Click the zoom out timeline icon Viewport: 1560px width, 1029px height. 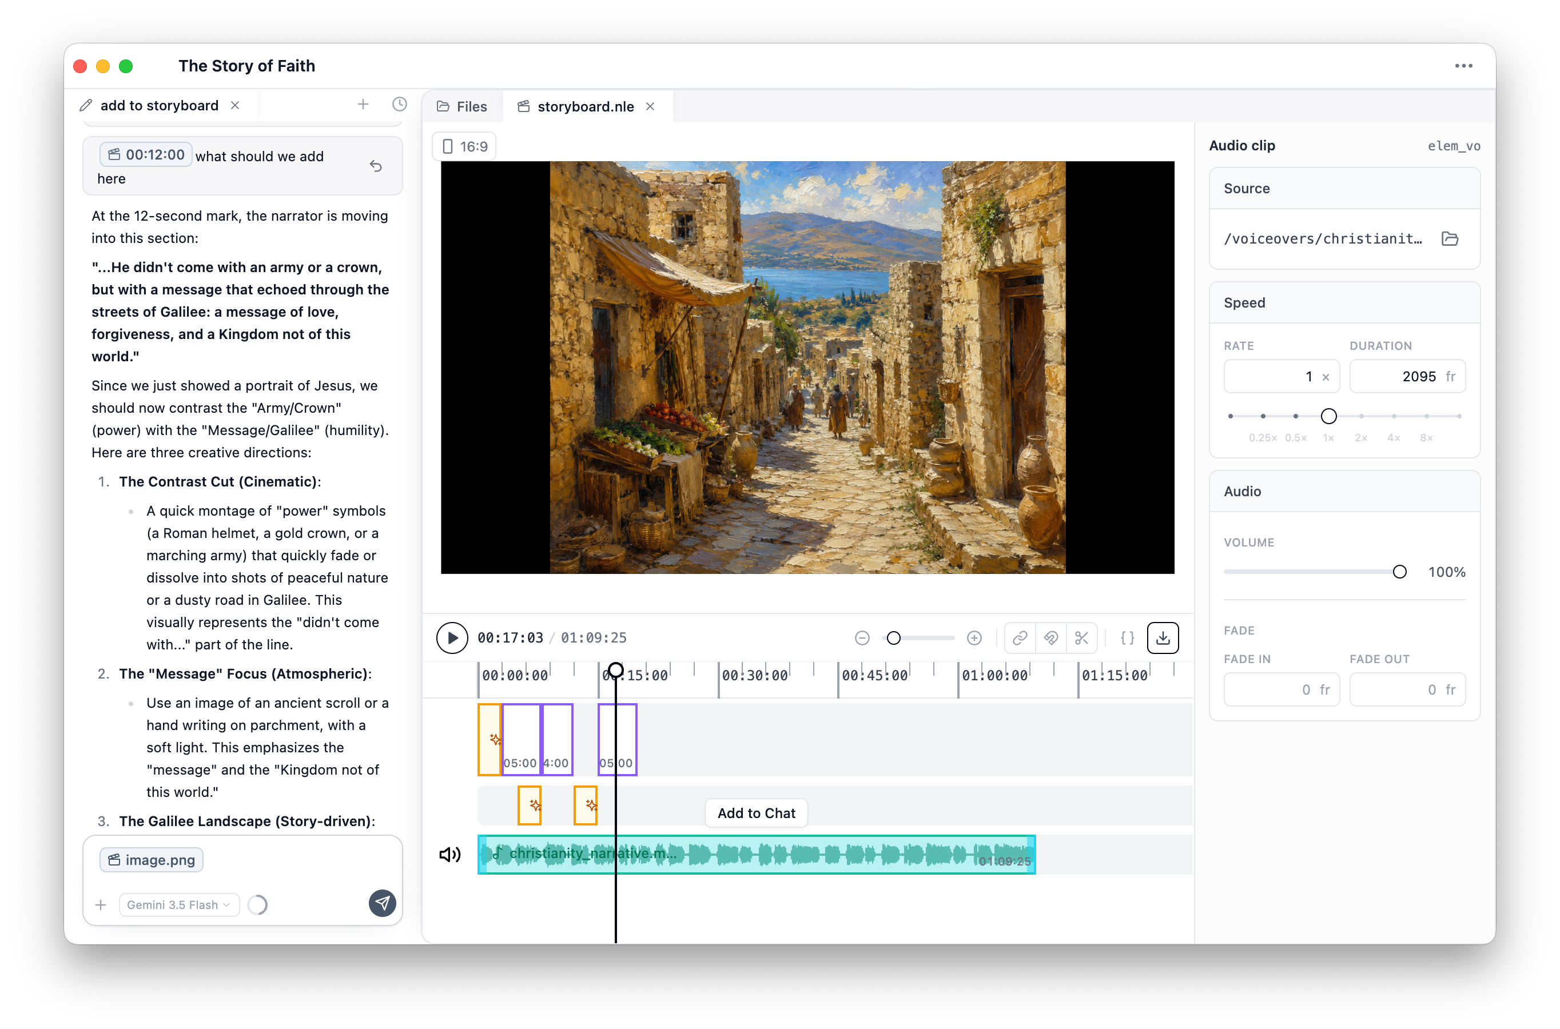pos(862,638)
